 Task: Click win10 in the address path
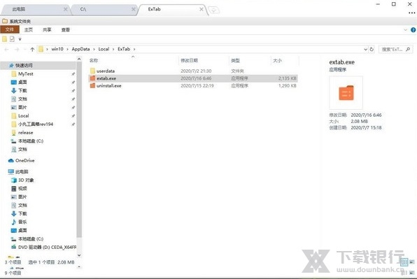[57, 49]
